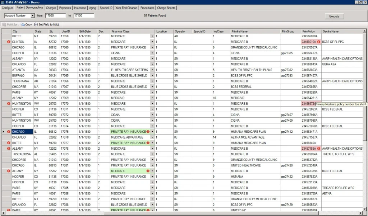Open Financial Class dropdown for row 17060

point(152,47)
